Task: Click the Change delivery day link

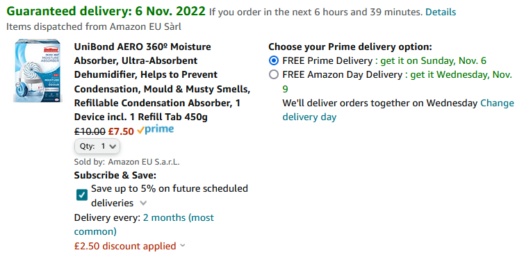Action: [398, 110]
